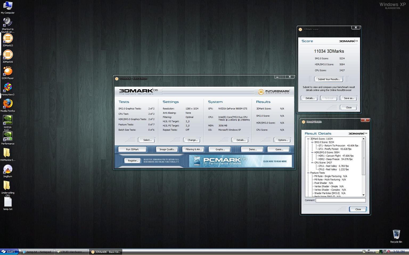Click Result Details scrollbar down arrow
The height and width of the screenshot is (255, 409).
pyautogui.click(x=363, y=195)
